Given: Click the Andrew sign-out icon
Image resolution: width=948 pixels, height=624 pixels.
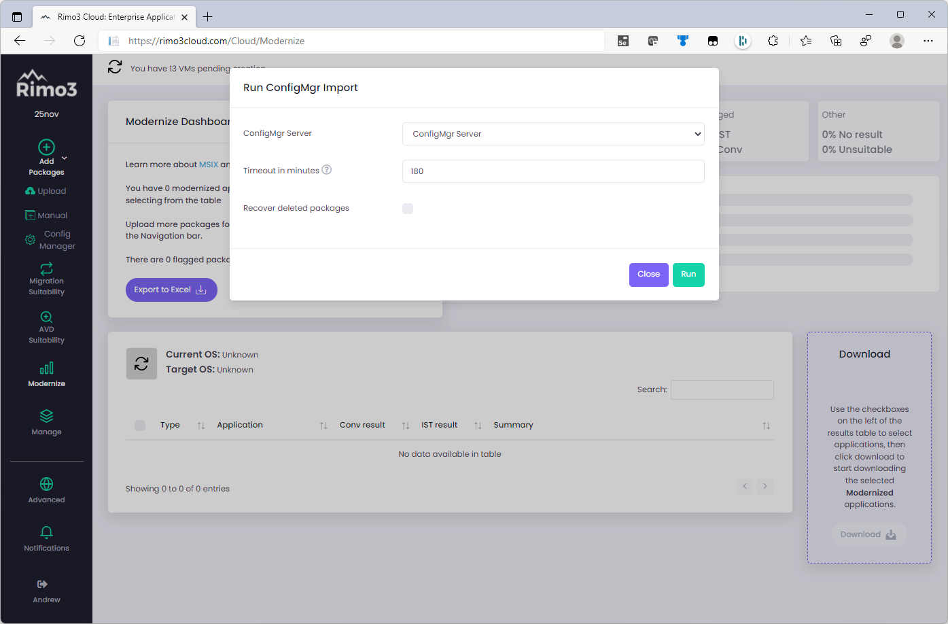Looking at the screenshot, I should tap(42, 585).
